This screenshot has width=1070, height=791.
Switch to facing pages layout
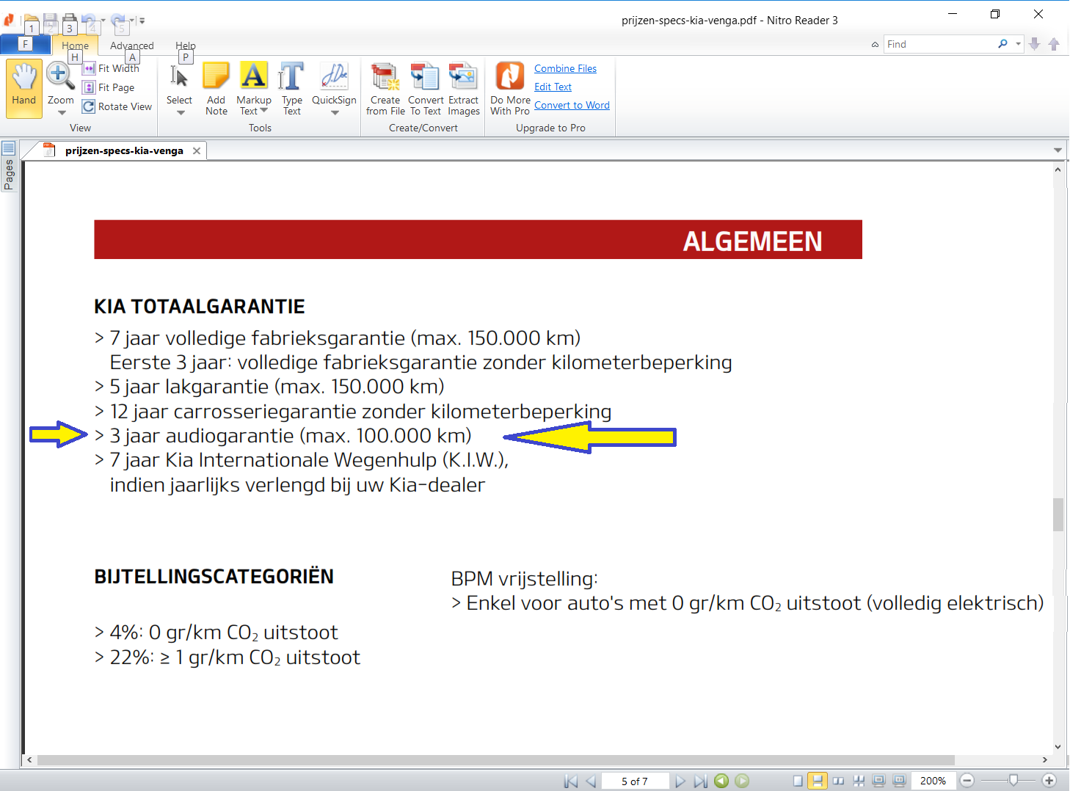click(x=838, y=781)
